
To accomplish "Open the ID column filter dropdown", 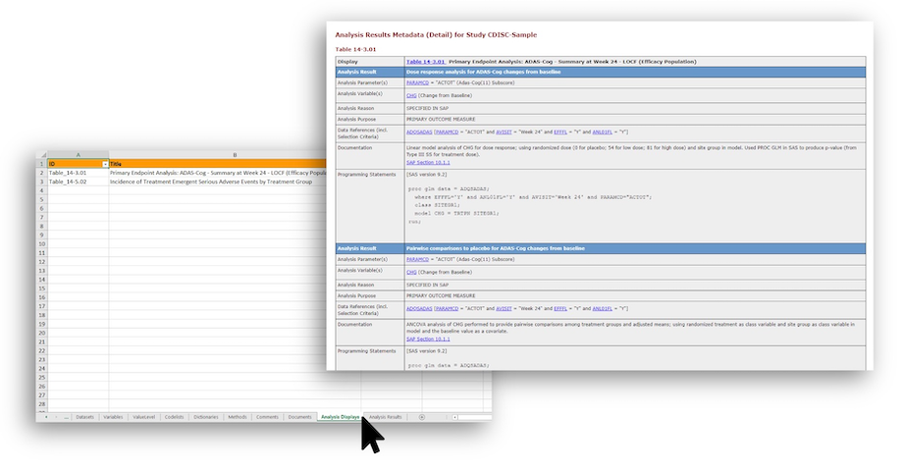I will point(105,164).
